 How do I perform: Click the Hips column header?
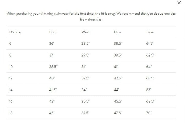117,32
